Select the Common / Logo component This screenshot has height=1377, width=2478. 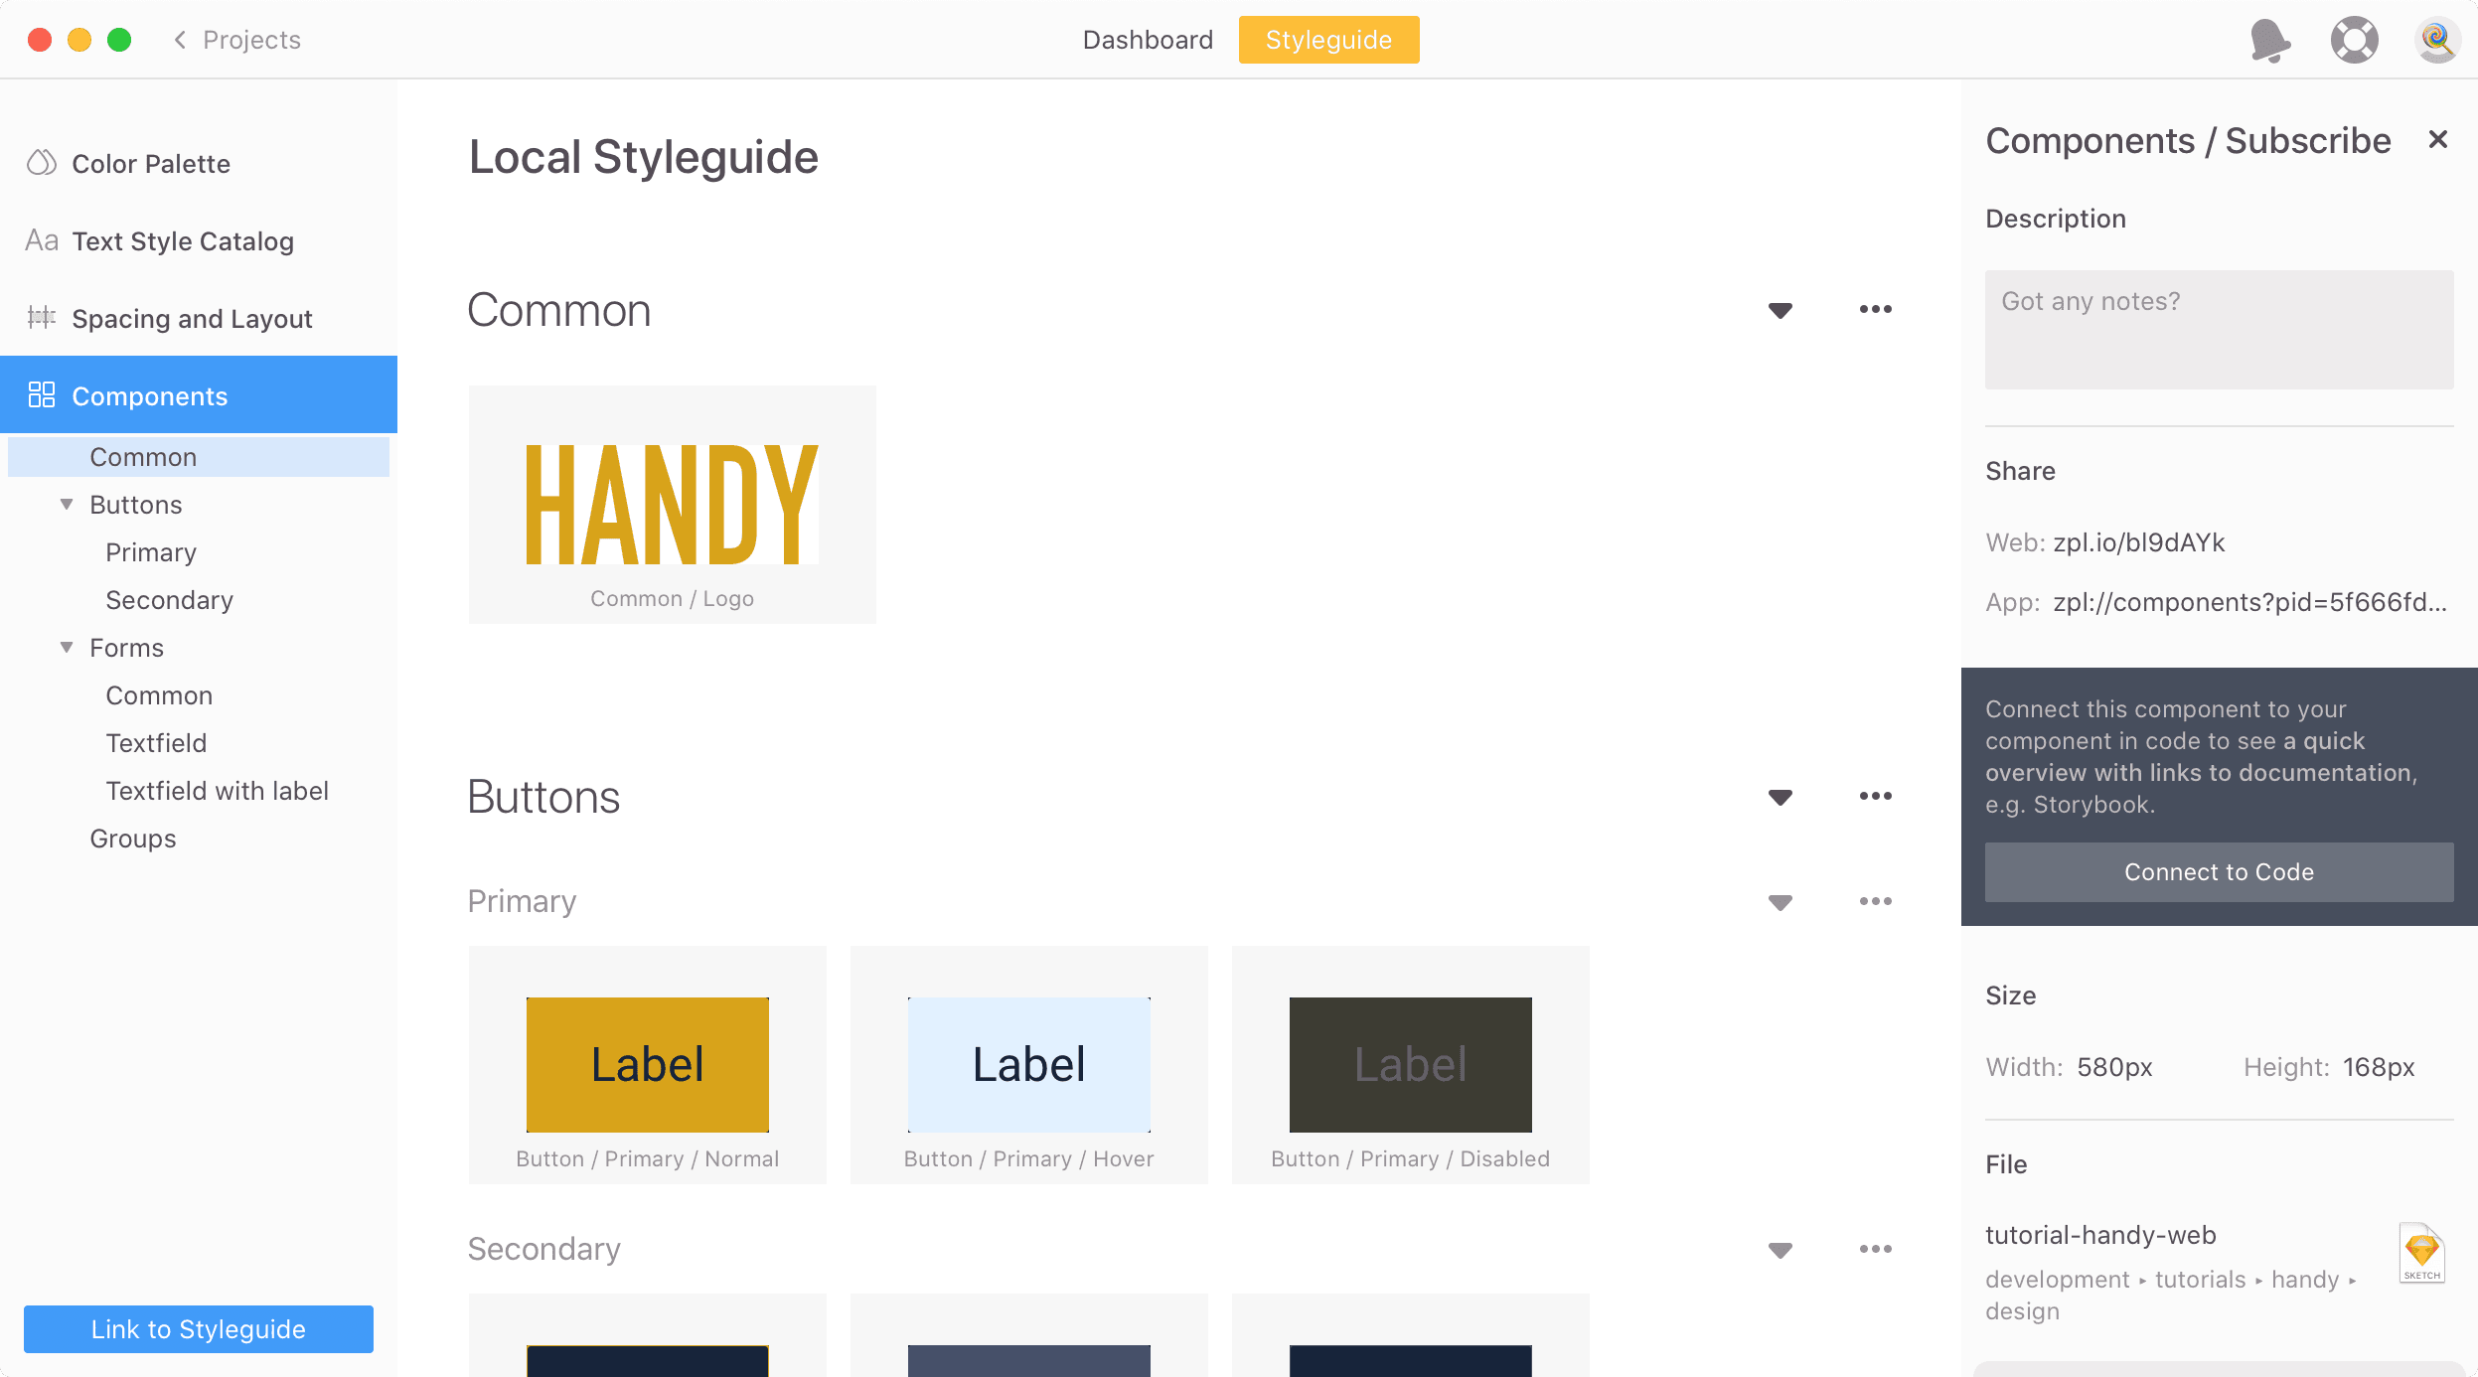pos(673,505)
